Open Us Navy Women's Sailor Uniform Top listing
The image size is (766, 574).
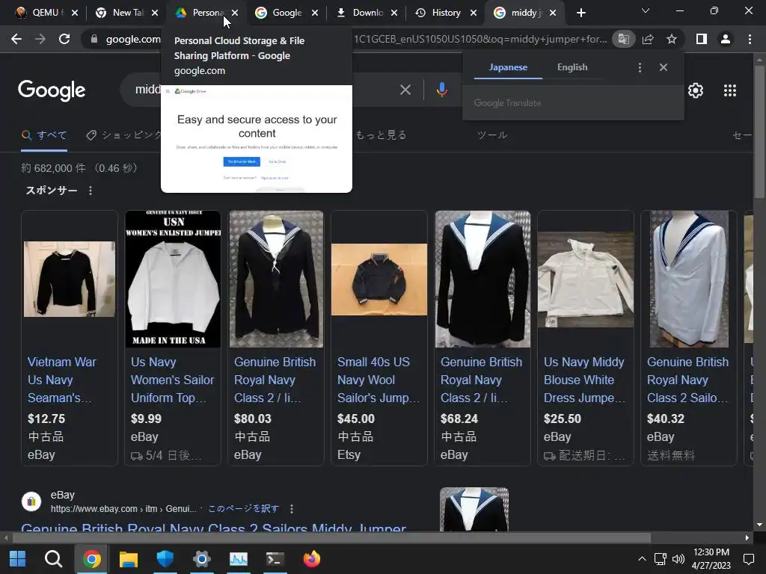pos(172,380)
